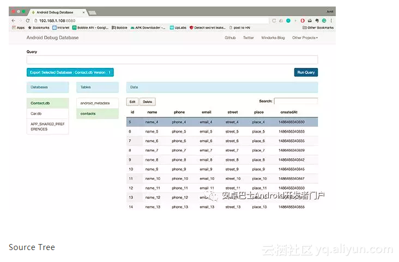This screenshot has width=399, height=262.
Task: Click the street_8 cell
Action: (232, 160)
